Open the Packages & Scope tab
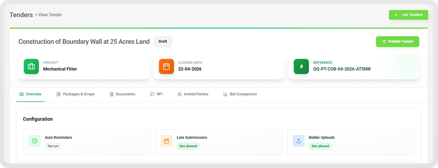 click(76, 94)
